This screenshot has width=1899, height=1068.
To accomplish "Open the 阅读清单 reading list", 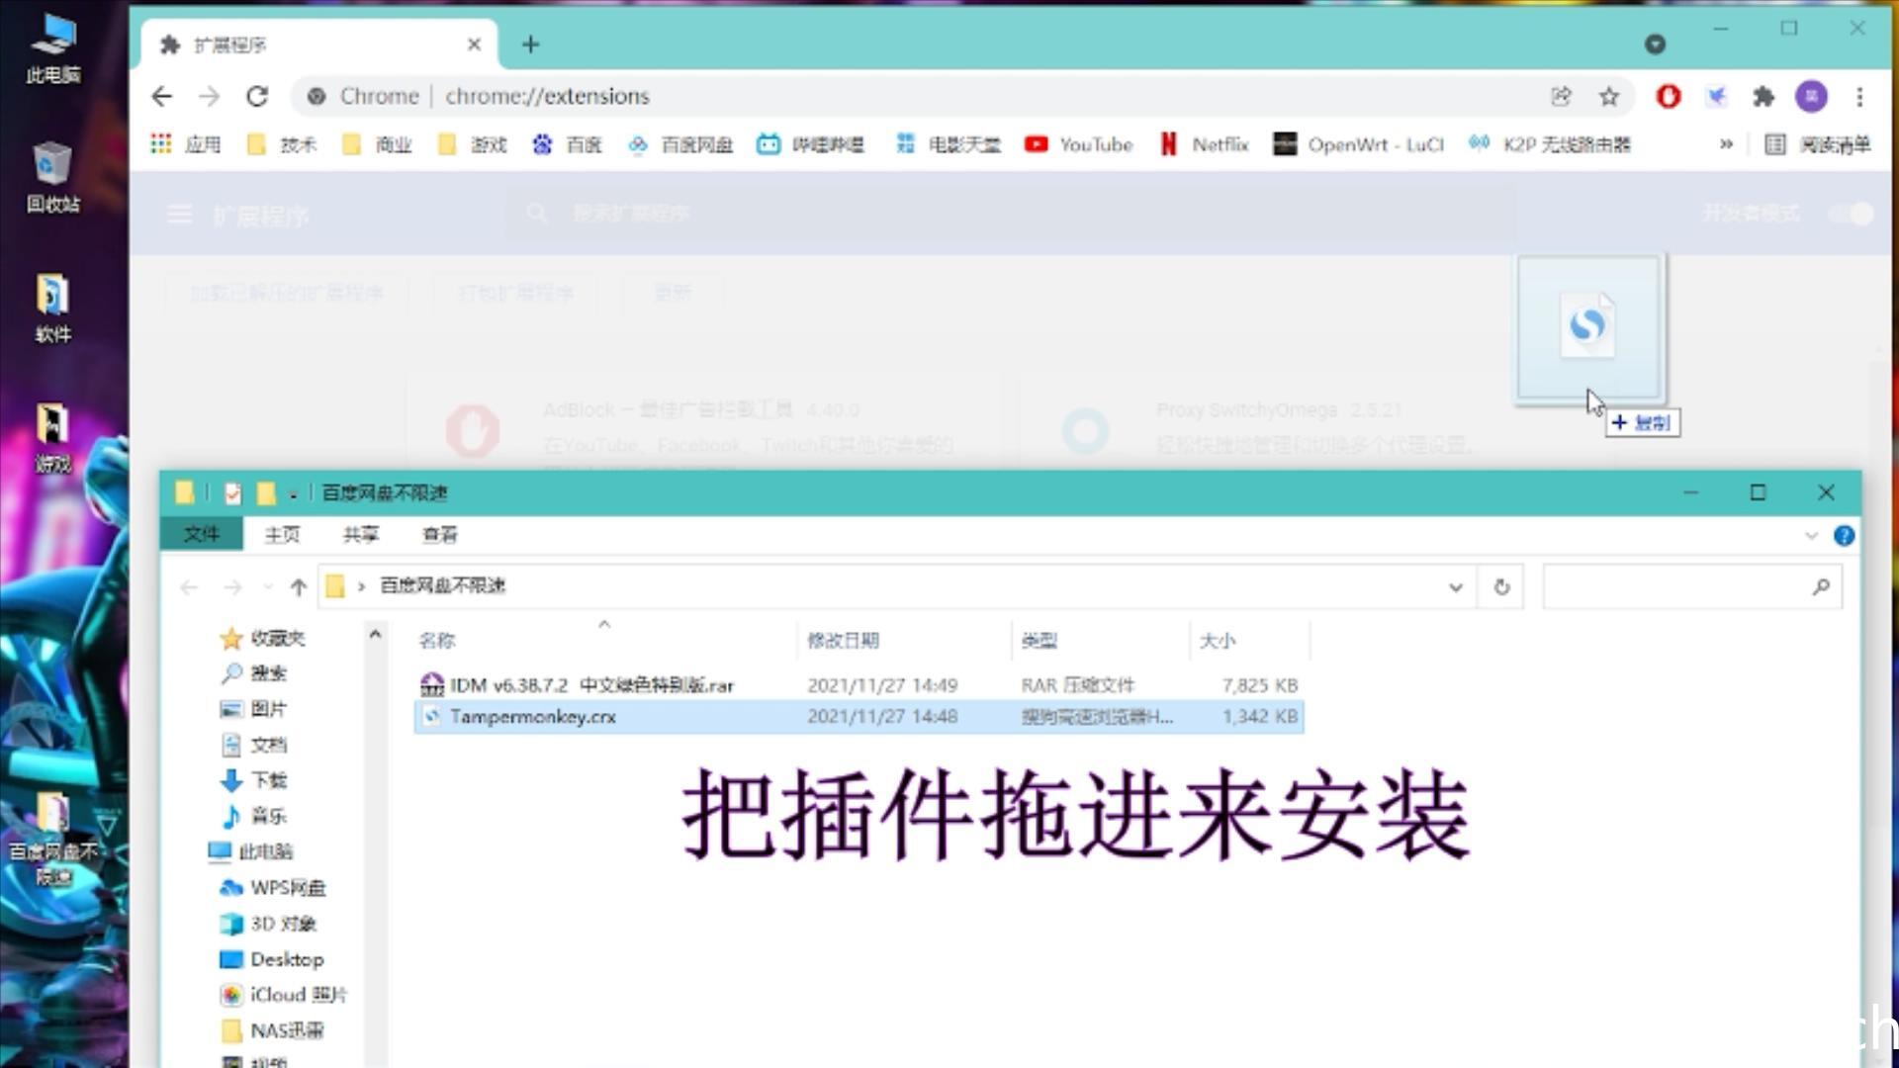I will (1818, 144).
